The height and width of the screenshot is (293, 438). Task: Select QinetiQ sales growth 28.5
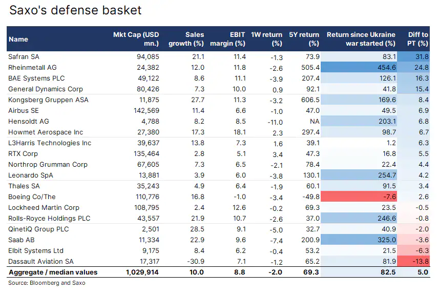(197, 229)
